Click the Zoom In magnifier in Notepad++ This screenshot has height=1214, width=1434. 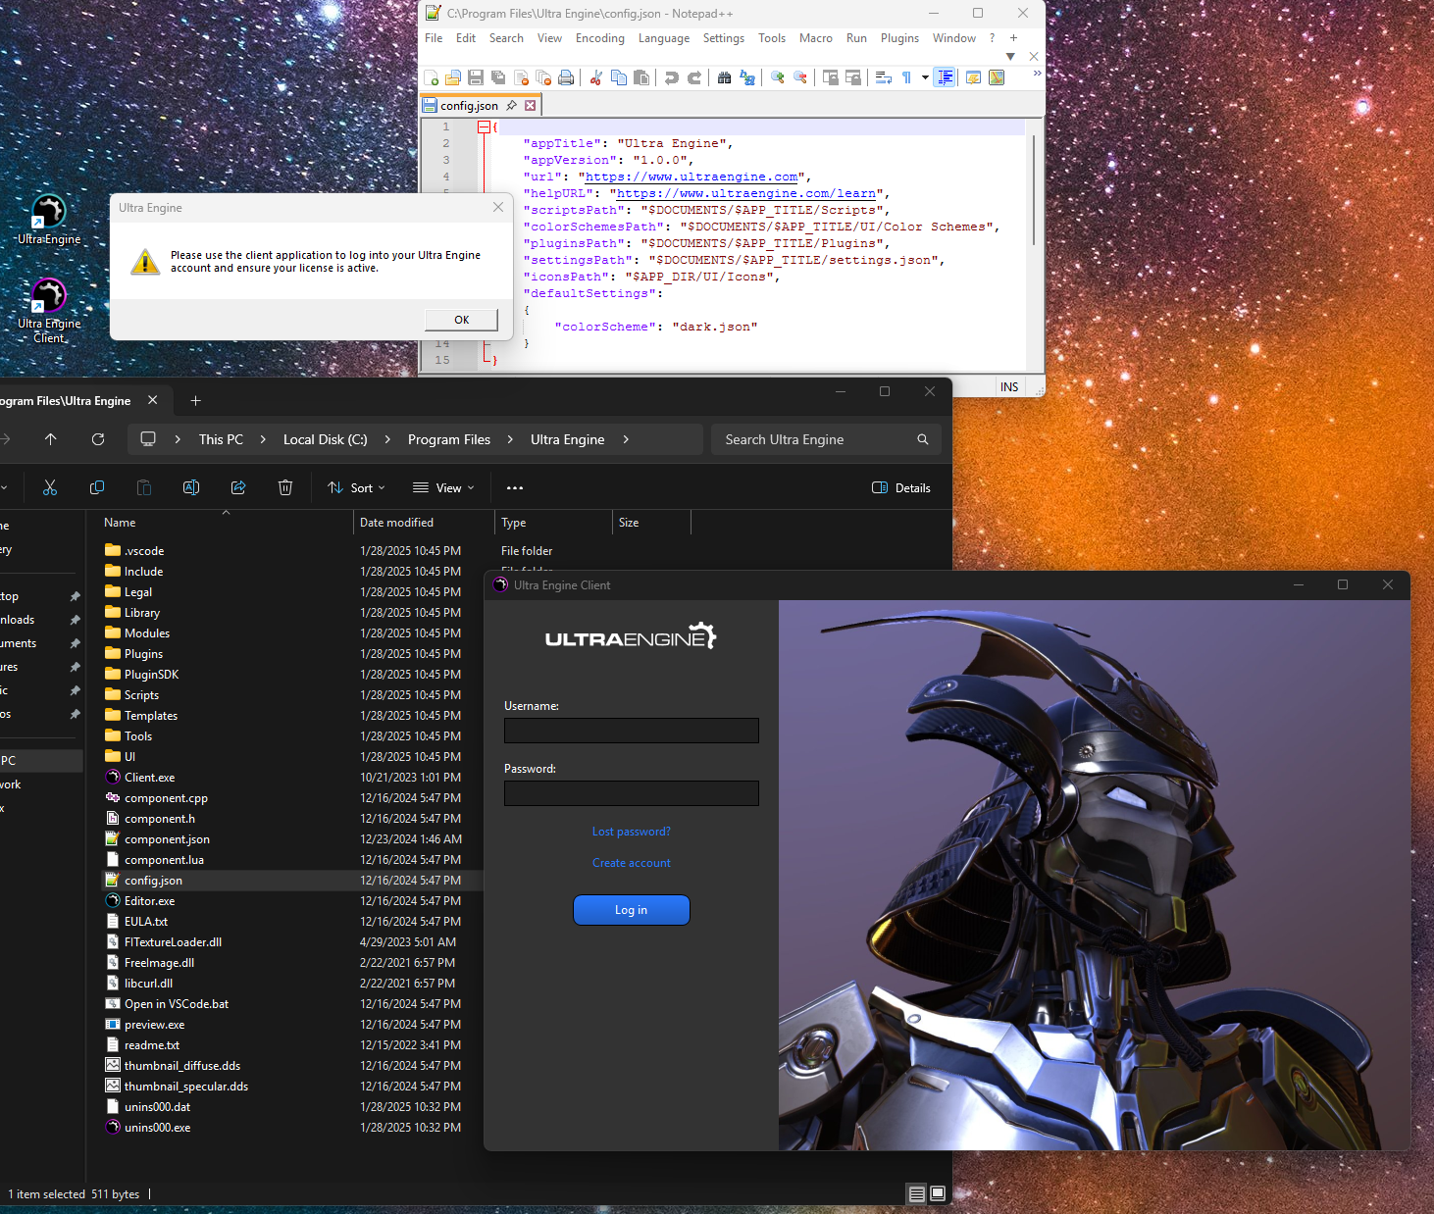[x=778, y=77]
